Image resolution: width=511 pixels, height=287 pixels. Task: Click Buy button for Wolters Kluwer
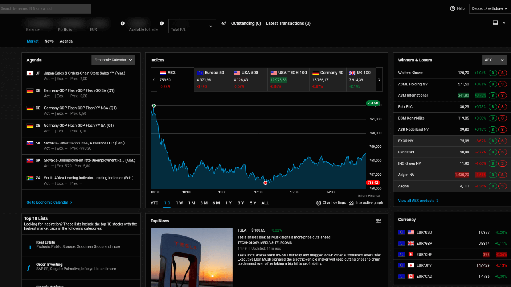pyautogui.click(x=493, y=73)
